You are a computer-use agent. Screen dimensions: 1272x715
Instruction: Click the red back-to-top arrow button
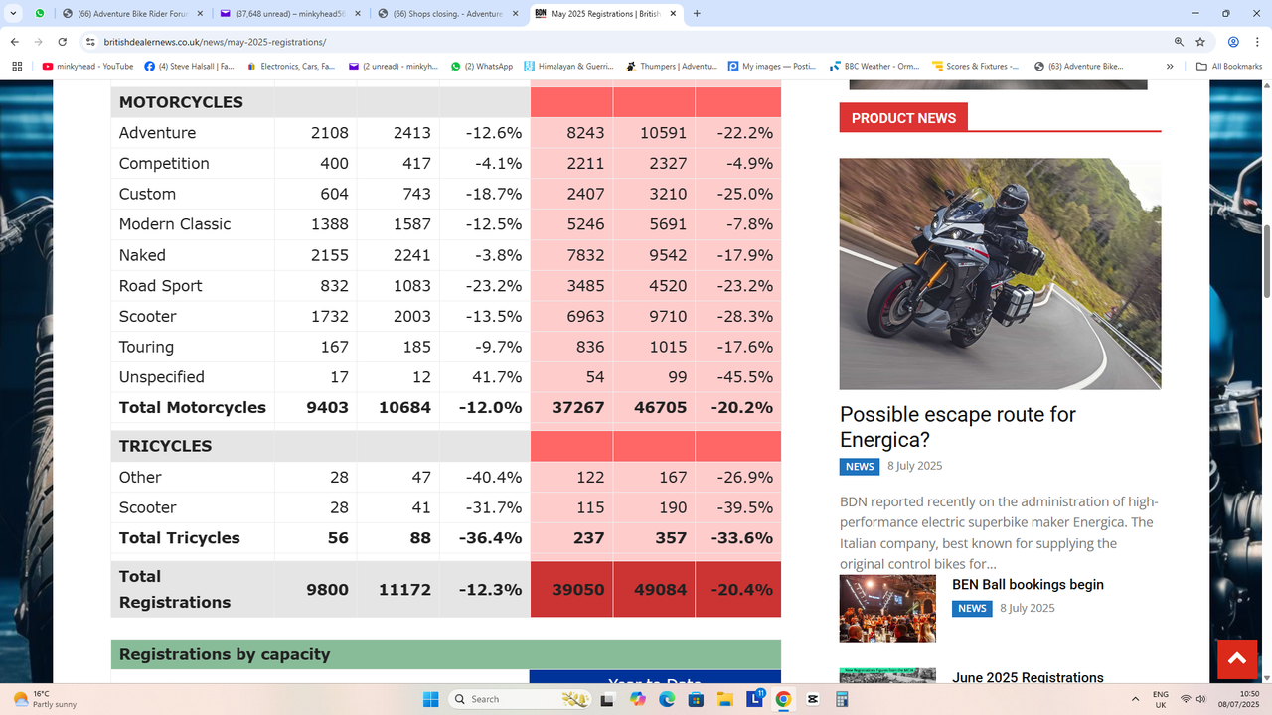coord(1237,659)
